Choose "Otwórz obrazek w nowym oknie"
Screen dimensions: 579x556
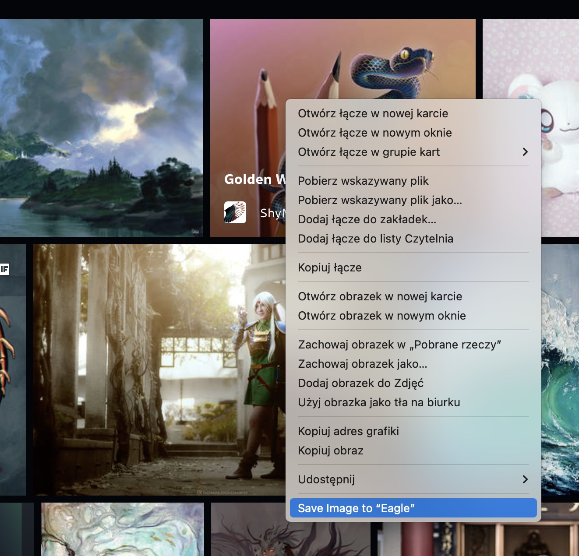[x=413, y=316]
